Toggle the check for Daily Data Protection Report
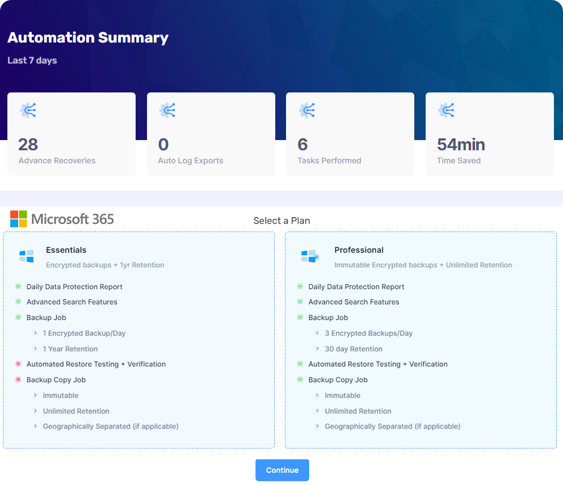This screenshot has width=563, height=486. click(x=18, y=286)
